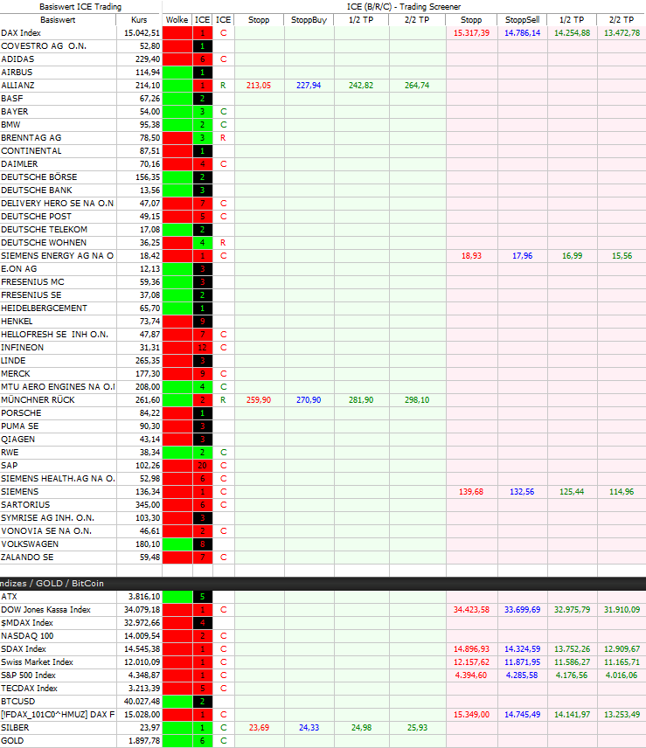646x748 pixels.
Task: Select MÜNCHNER RÜCK 1/2 TP value 281,90
Action: point(361,400)
